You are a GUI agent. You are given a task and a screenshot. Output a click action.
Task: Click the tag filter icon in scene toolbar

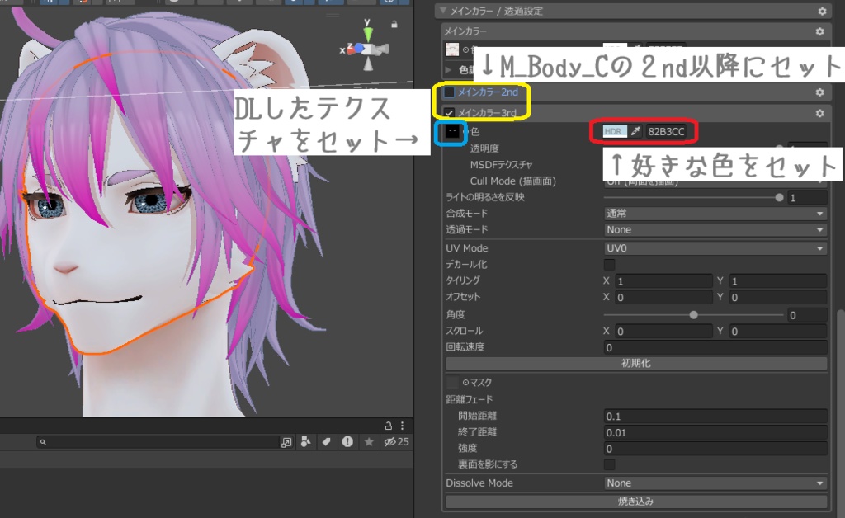click(x=327, y=442)
